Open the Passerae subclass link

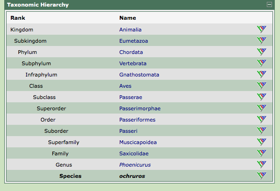[131, 97]
